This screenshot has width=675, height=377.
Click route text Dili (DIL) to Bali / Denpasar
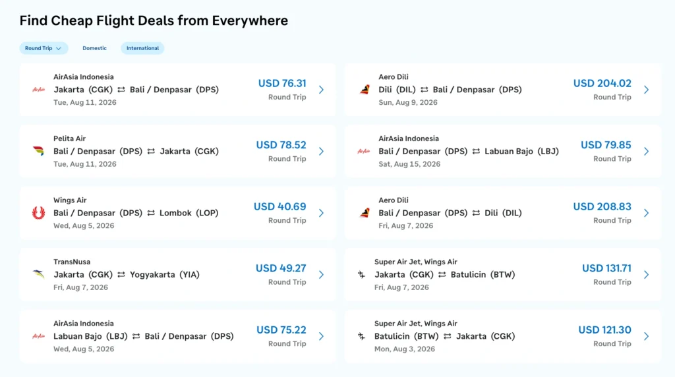450,90
